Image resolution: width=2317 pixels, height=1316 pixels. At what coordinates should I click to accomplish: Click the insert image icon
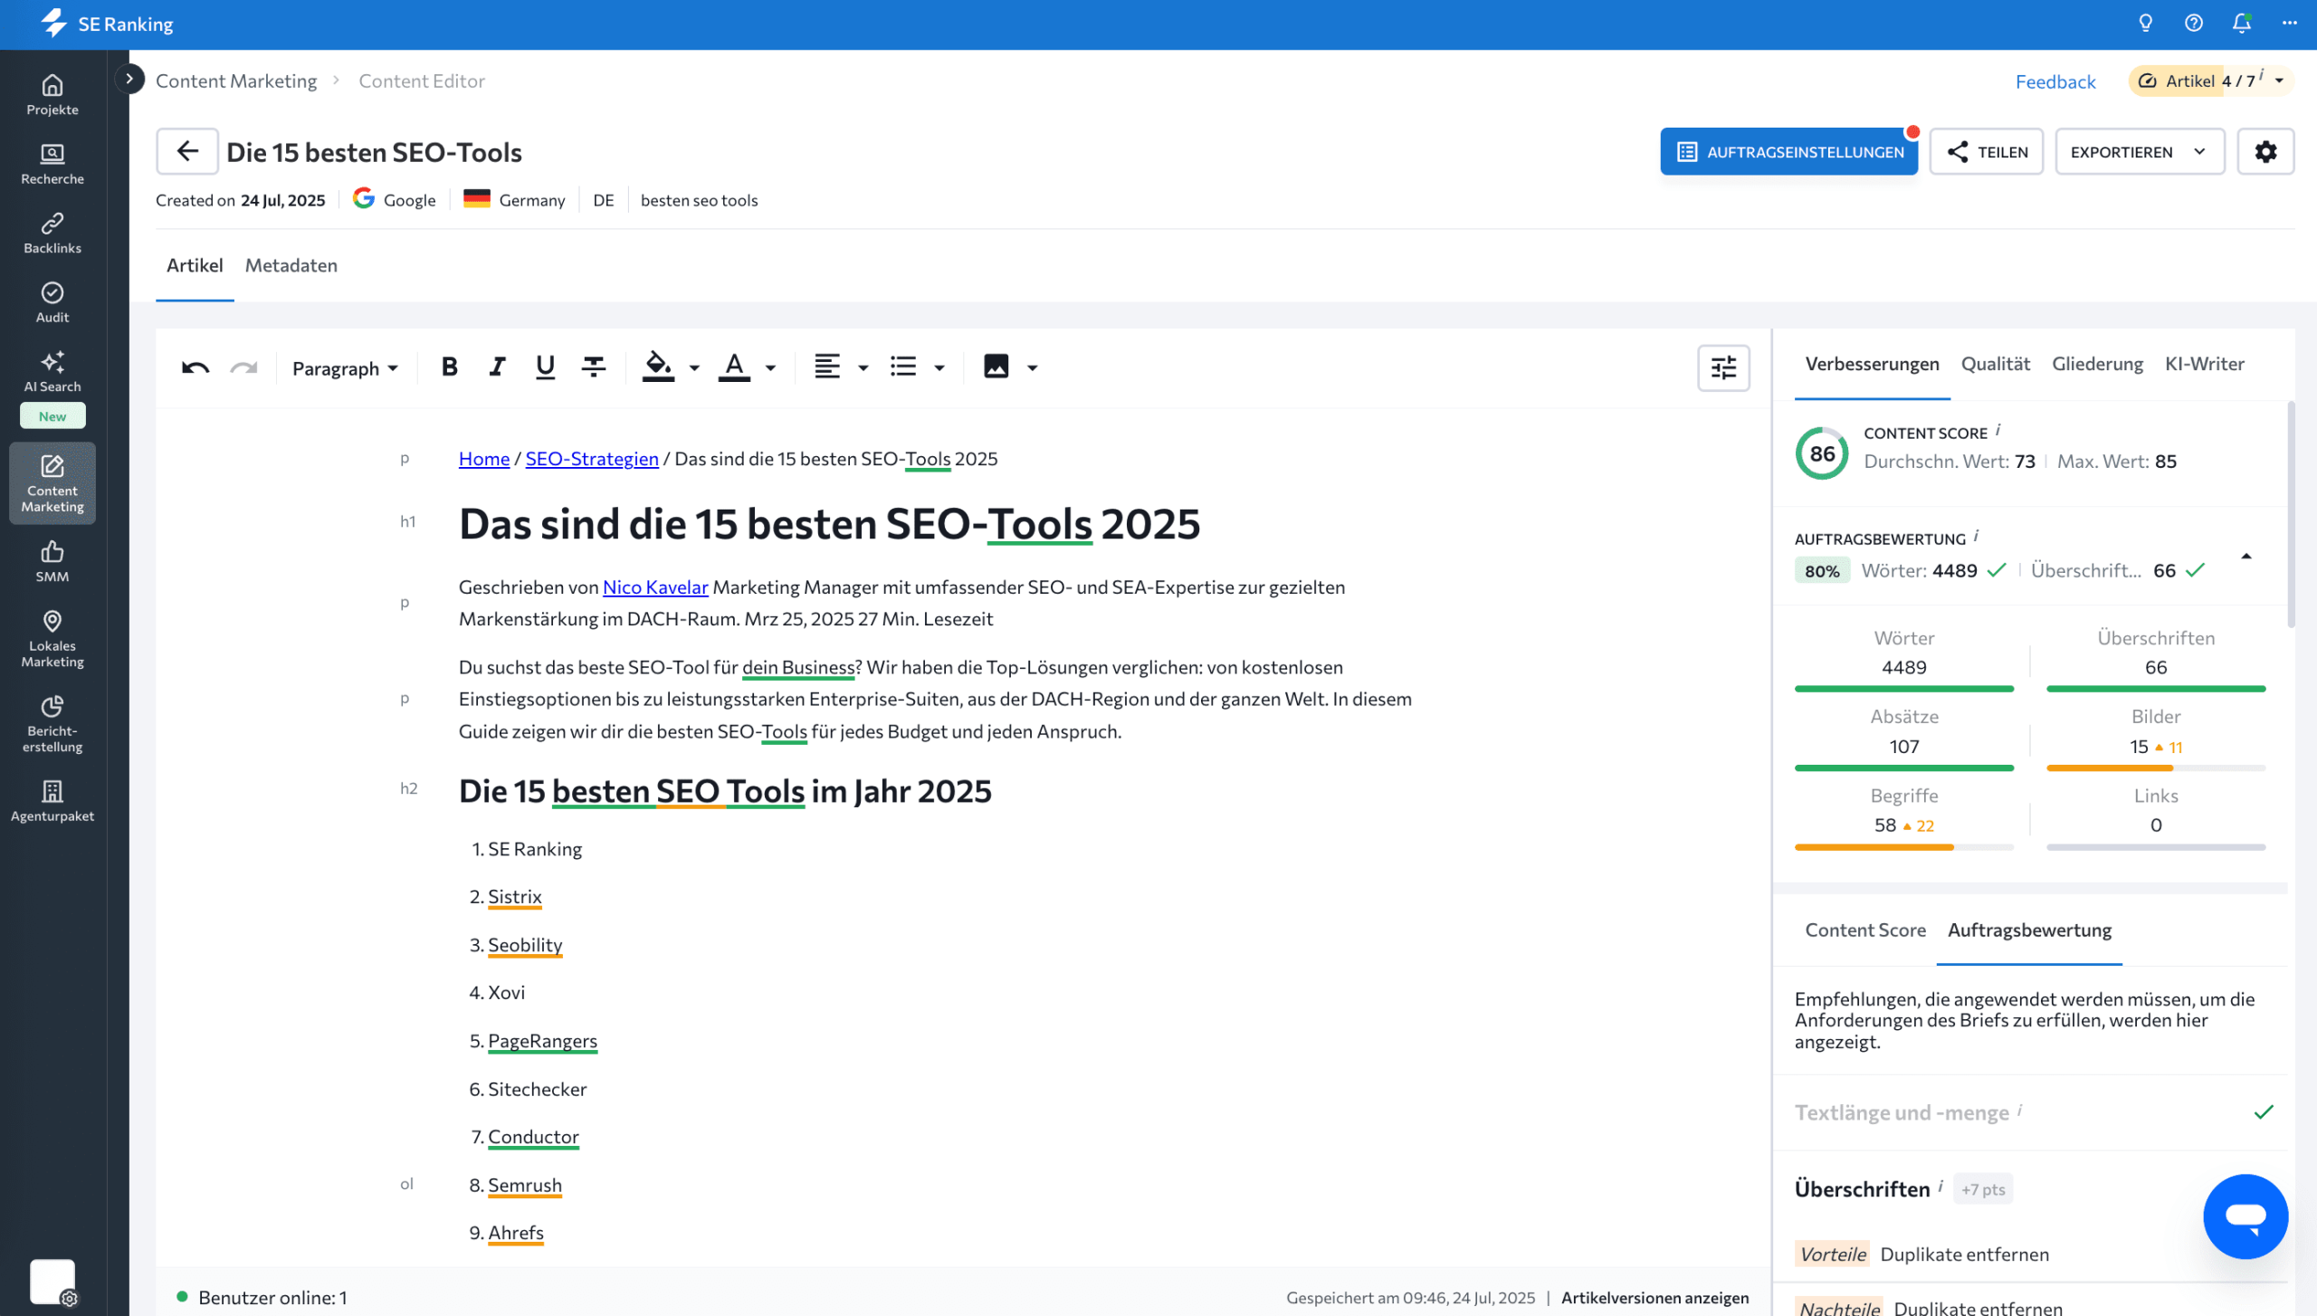[996, 367]
